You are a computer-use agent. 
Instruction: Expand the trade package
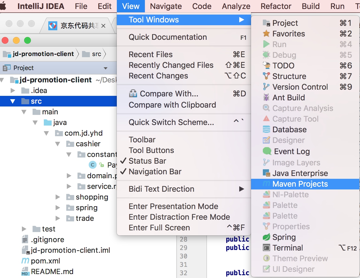coord(58,218)
